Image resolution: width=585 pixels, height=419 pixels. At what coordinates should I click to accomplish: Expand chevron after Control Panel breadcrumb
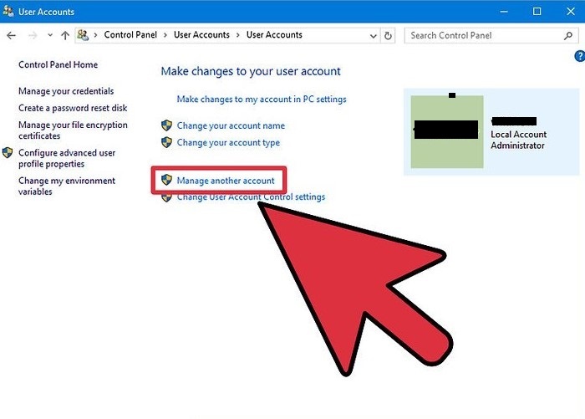(165, 35)
